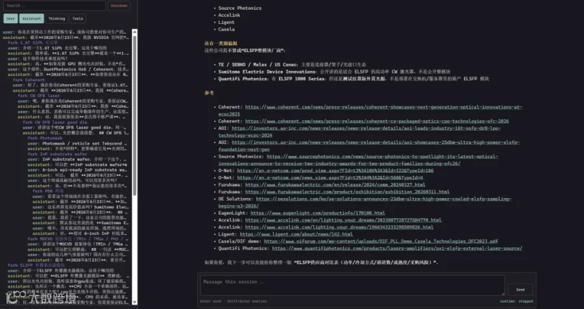Viewport: 584px width, 309px height.
Task: Select user row '这个部件技术难度高吗?'
Action: (x=37, y=58)
